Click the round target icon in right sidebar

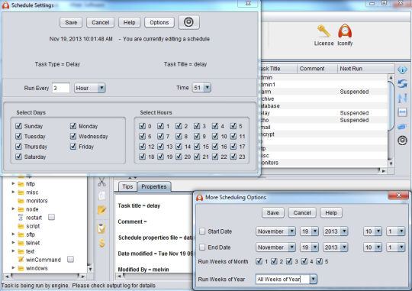[402, 141]
